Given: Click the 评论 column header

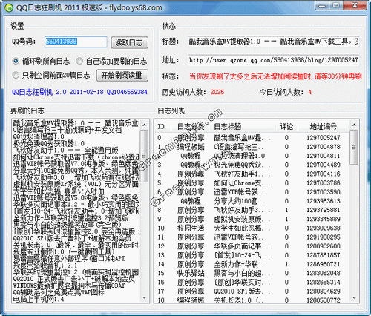Looking at the screenshot, I should click(286, 127).
